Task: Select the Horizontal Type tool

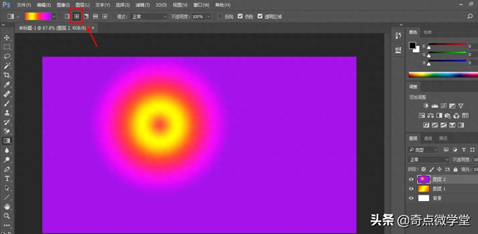Action: pyautogui.click(x=7, y=179)
